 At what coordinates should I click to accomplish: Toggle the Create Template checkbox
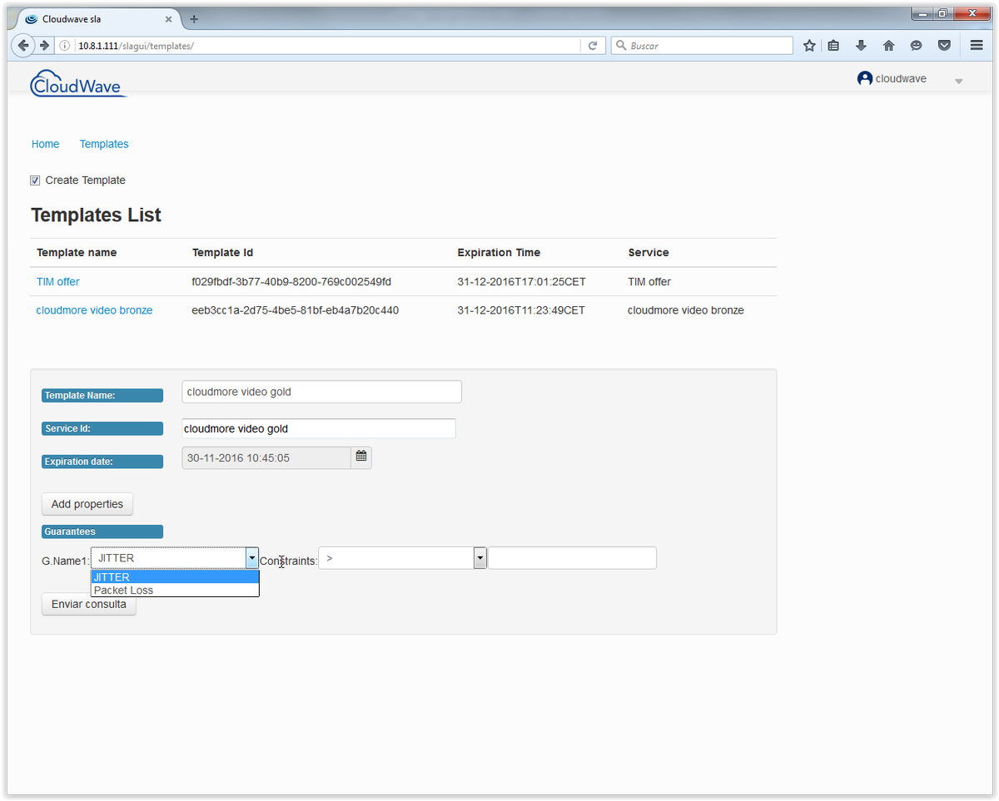35,180
